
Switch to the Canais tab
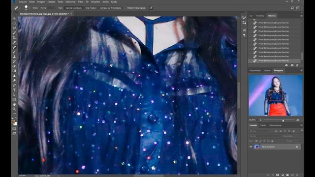pyautogui.click(x=263, y=125)
